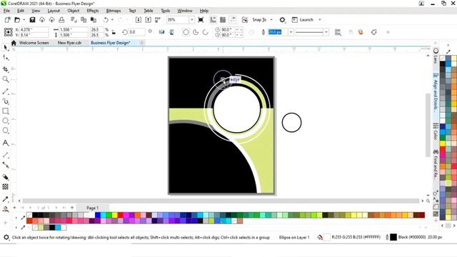Open the Options gear in the toolbar

click(x=282, y=20)
